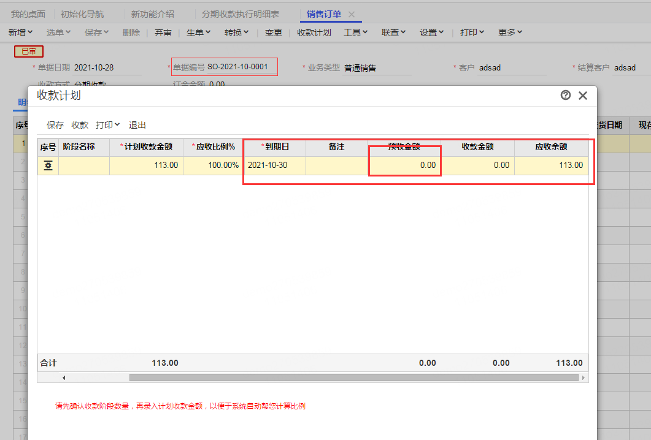This screenshot has height=440, width=651.
Task: Click the 预收金额 cell 0.00
Action: tap(404, 165)
